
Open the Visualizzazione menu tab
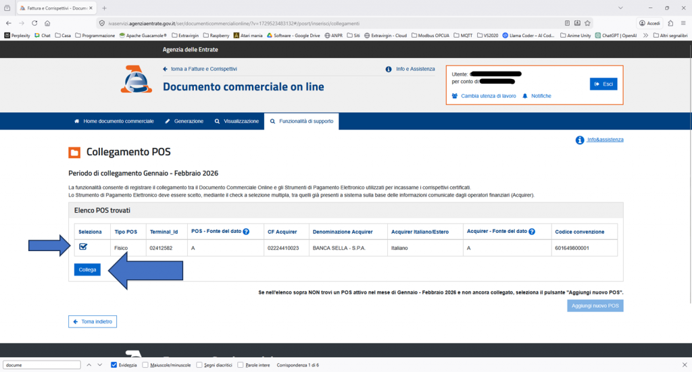click(237, 122)
